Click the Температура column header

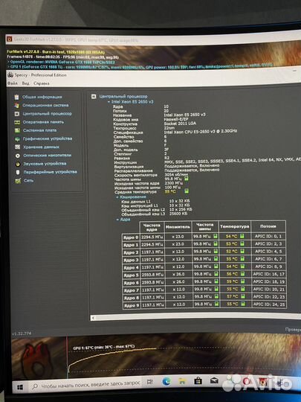(x=234, y=226)
